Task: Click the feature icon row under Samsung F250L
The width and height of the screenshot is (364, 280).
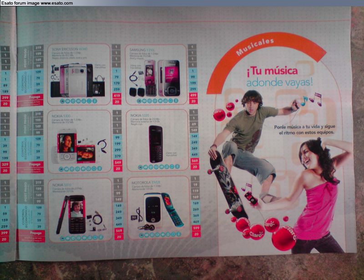Action: [x=157, y=100]
